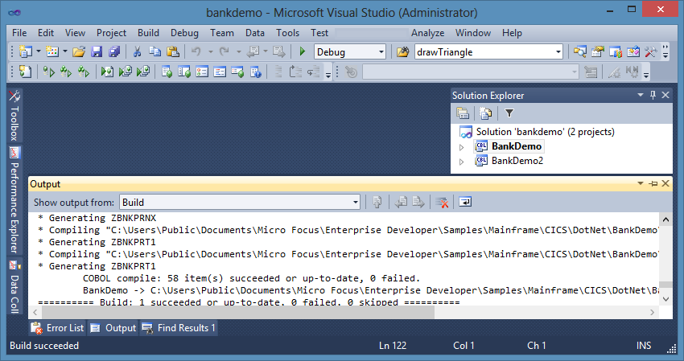Screen dimensions: 684x361
Task: Clear all text in Output pane
Action: [x=442, y=202]
